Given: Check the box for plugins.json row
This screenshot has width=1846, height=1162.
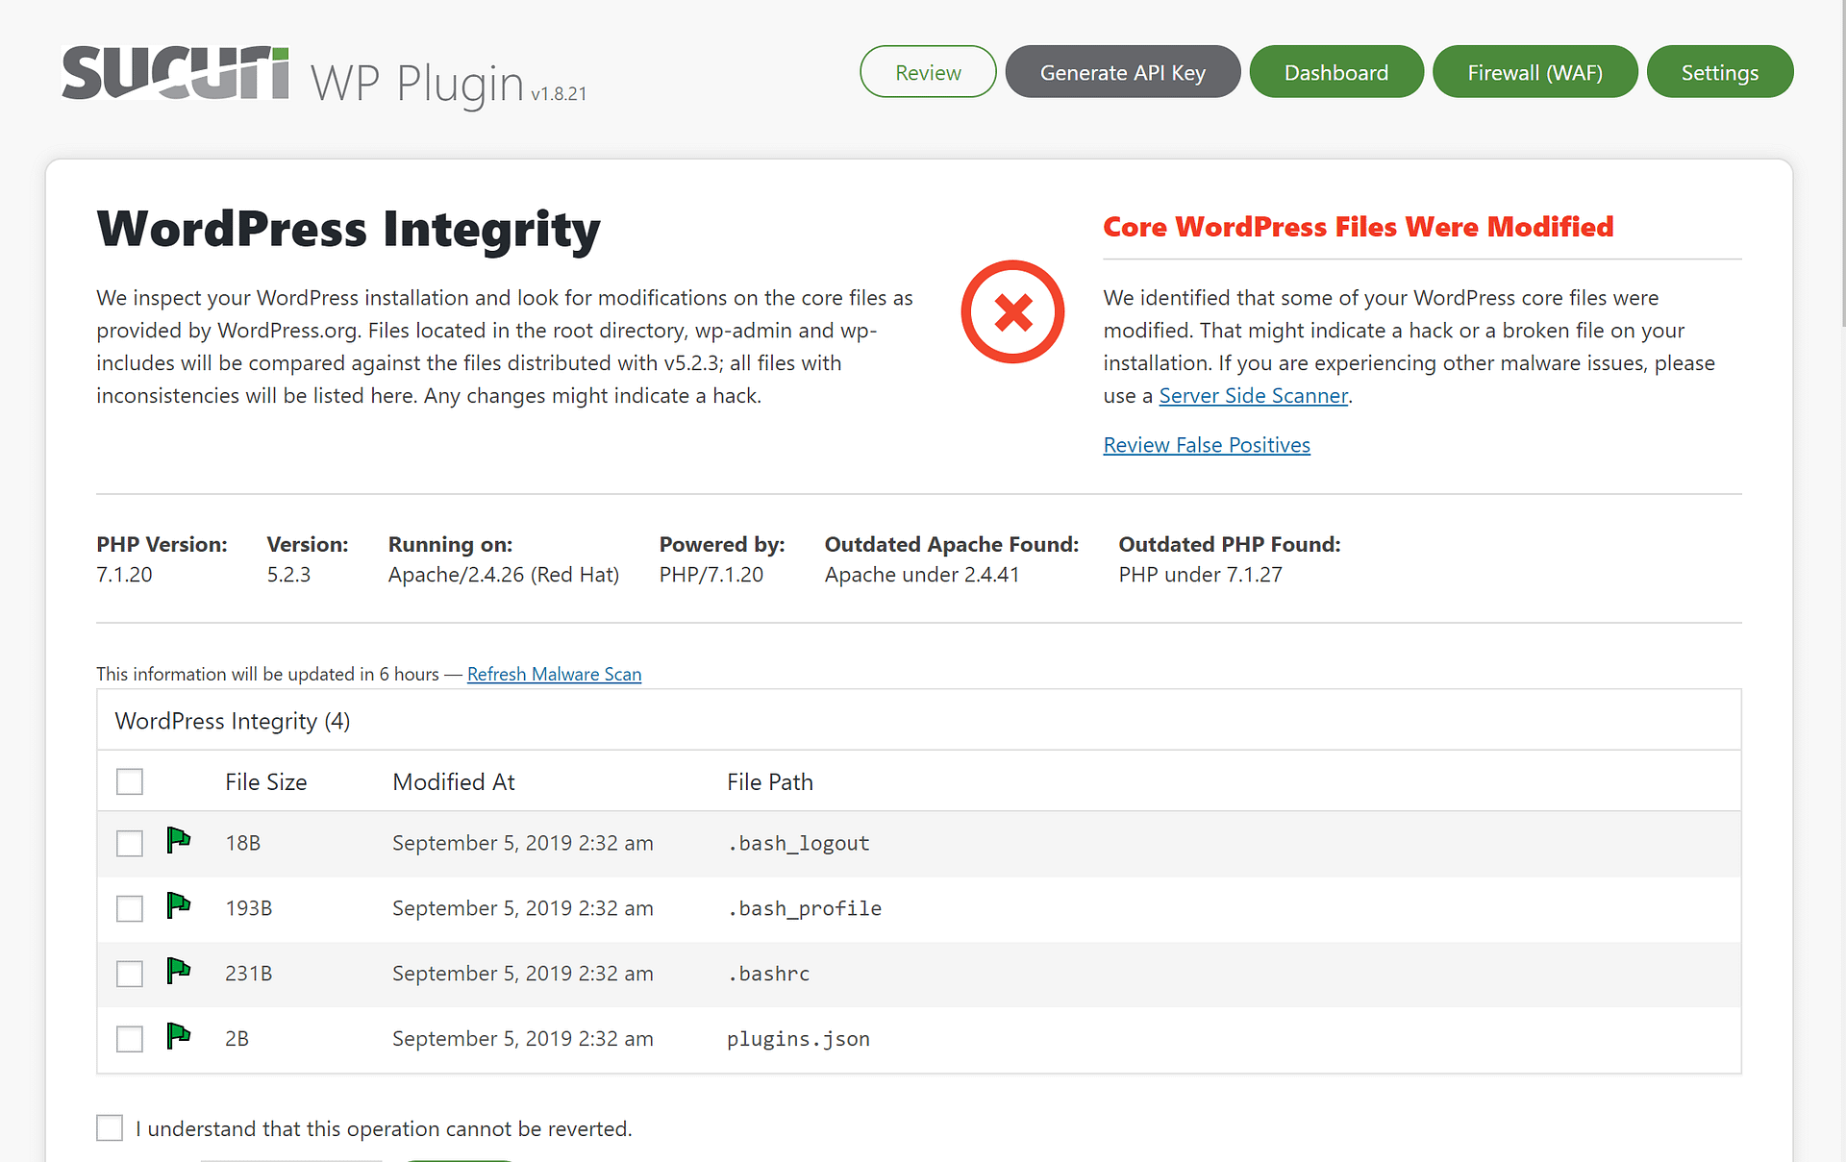Looking at the screenshot, I should tap(130, 1039).
